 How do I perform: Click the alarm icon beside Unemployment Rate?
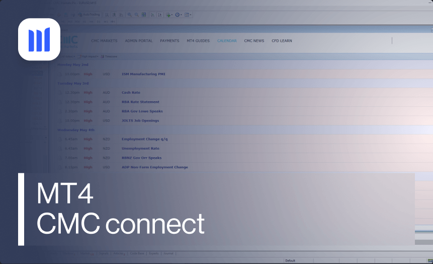point(60,149)
